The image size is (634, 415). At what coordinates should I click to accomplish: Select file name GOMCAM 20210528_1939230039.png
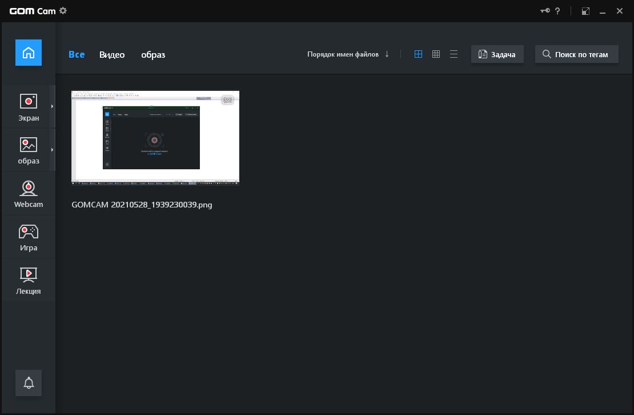pos(142,205)
